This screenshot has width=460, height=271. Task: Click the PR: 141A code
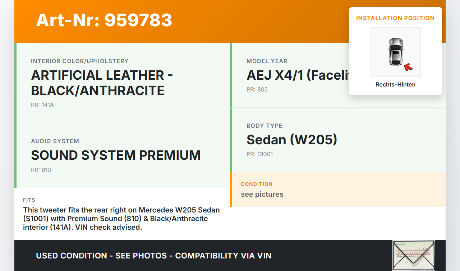tap(42, 105)
